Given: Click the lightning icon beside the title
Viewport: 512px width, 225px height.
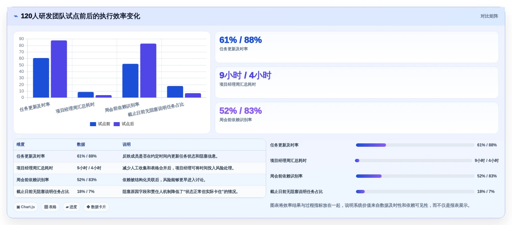Looking at the screenshot, I should (x=16, y=16).
